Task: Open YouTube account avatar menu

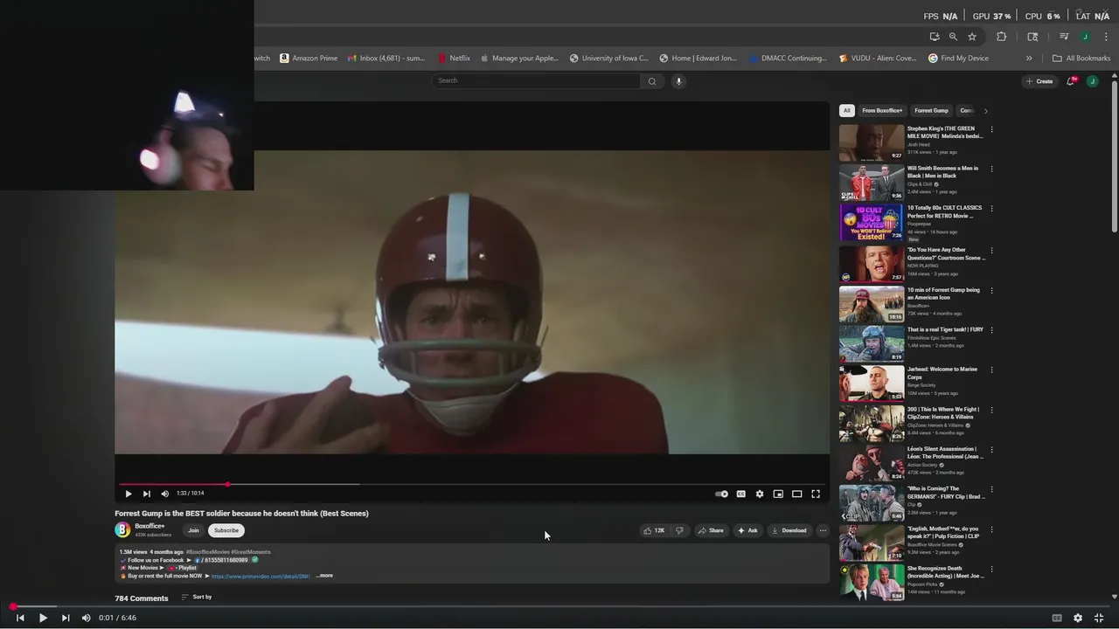Action: pos(1092,81)
